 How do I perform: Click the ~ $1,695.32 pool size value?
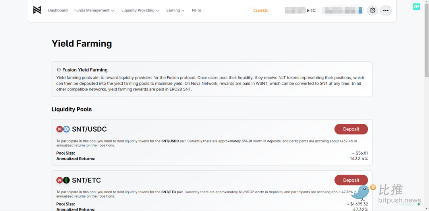click(x=357, y=204)
